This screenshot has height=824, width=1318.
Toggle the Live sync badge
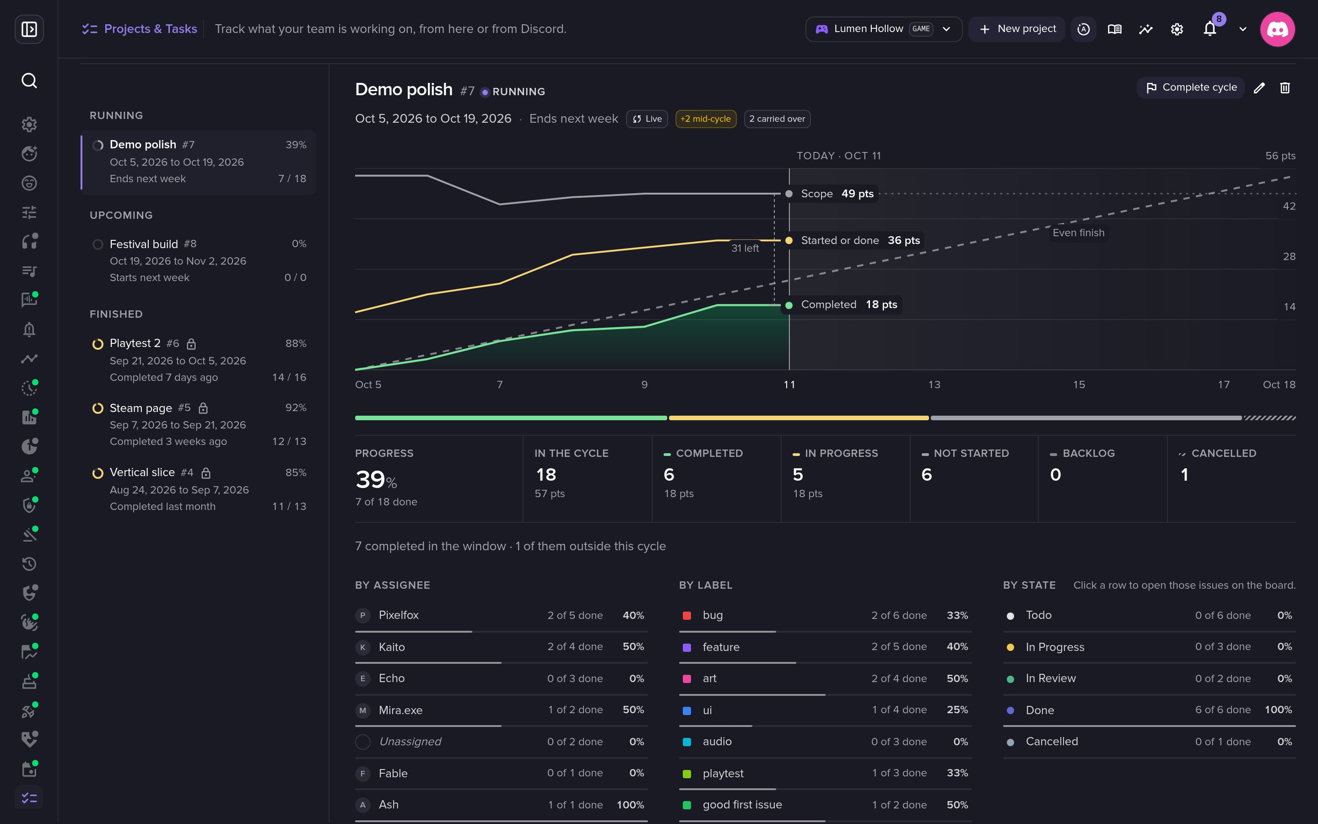pos(647,119)
